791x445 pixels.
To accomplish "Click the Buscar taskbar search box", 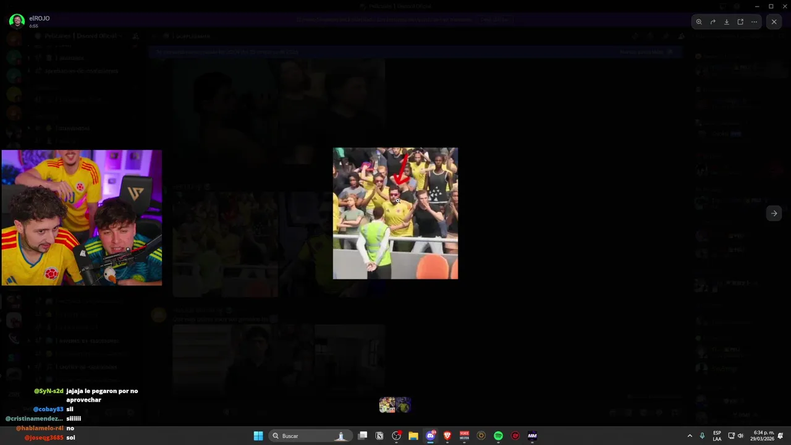I will (x=310, y=436).
